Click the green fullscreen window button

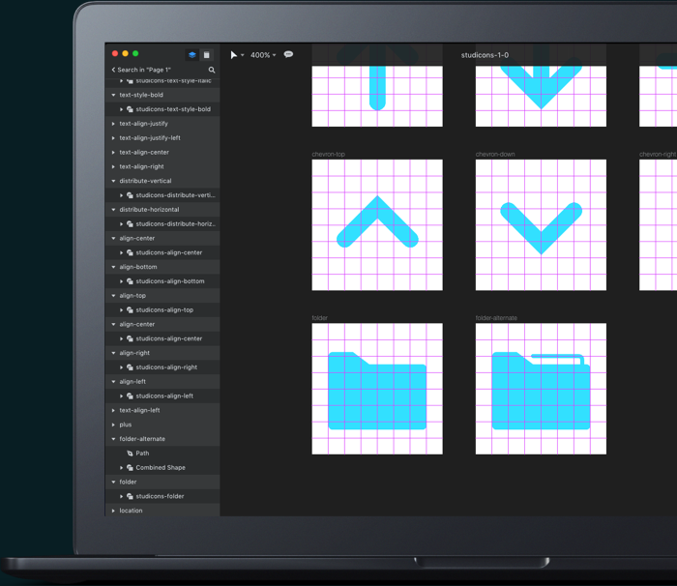click(135, 53)
